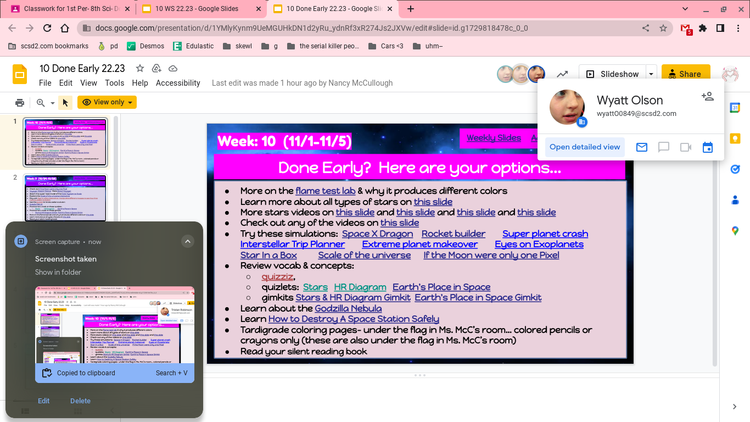Viewport: 750px width, 422px height.
Task: Click the zoom magnifier tool
Action: pos(41,102)
